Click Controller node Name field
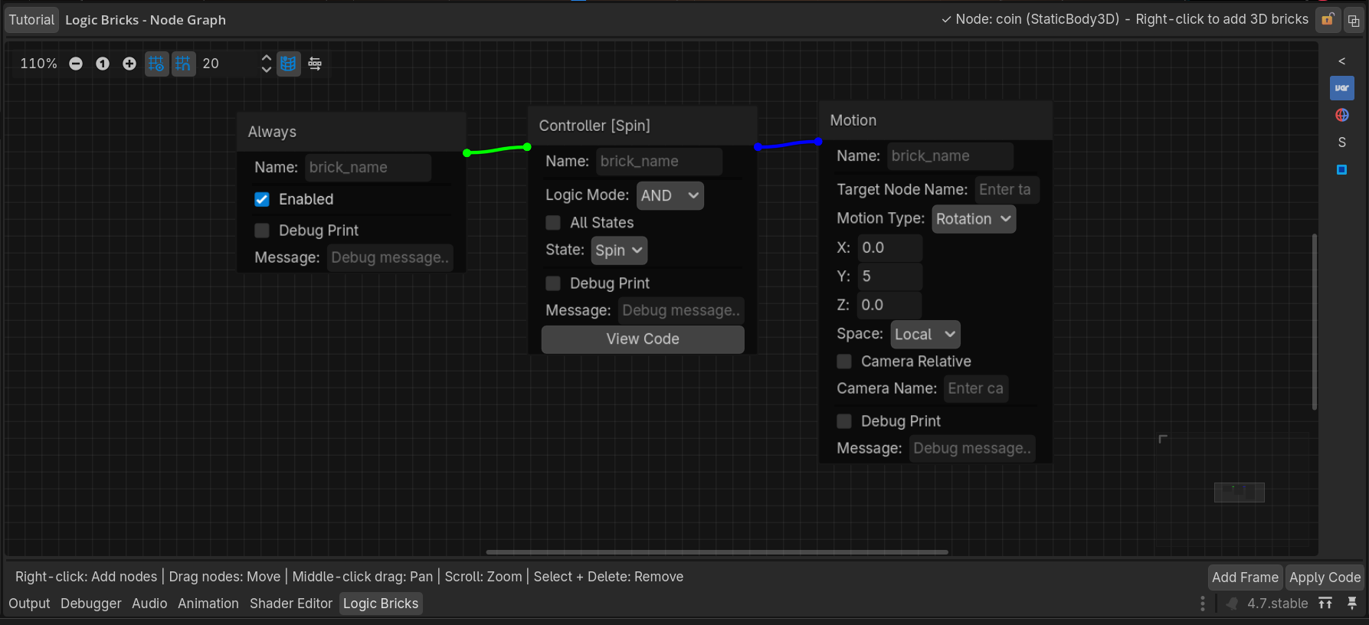This screenshot has width=1369, height=625. [x=660, y=162]
